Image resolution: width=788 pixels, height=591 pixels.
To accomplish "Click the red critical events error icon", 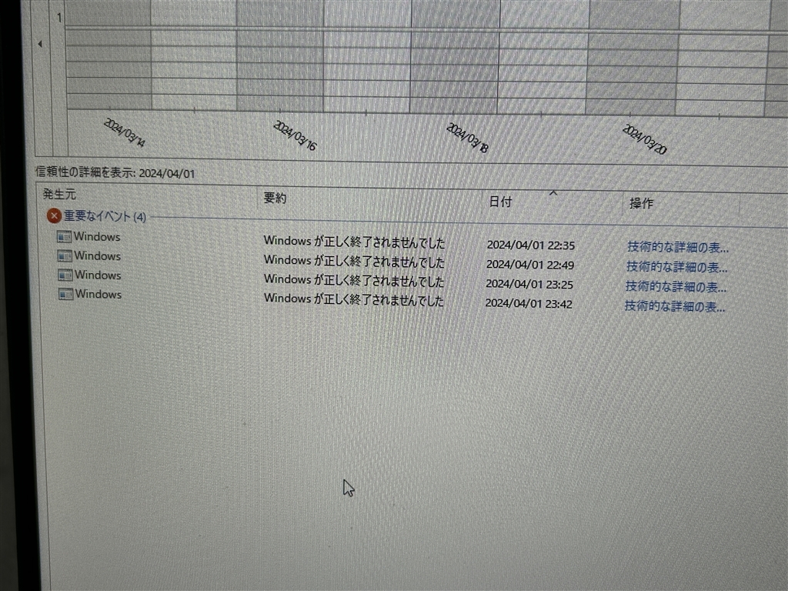I will [54, 216].
